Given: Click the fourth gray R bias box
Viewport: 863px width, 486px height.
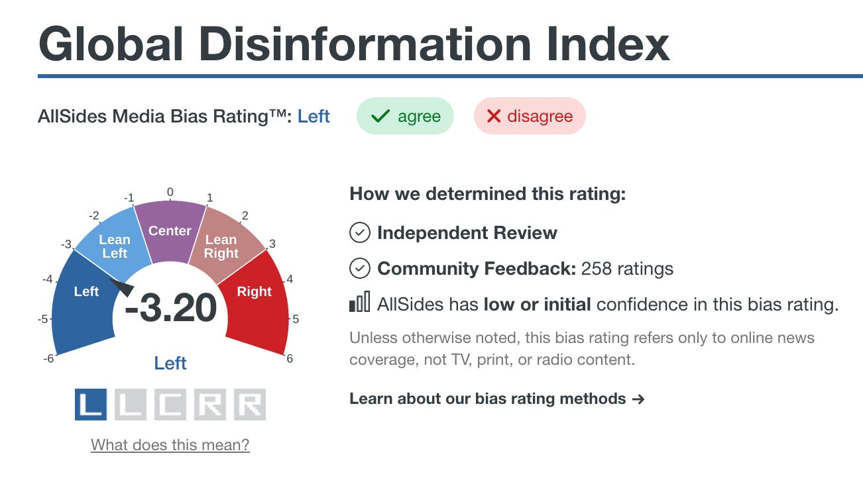Looking at the screenshot, I should coord(210,405).
